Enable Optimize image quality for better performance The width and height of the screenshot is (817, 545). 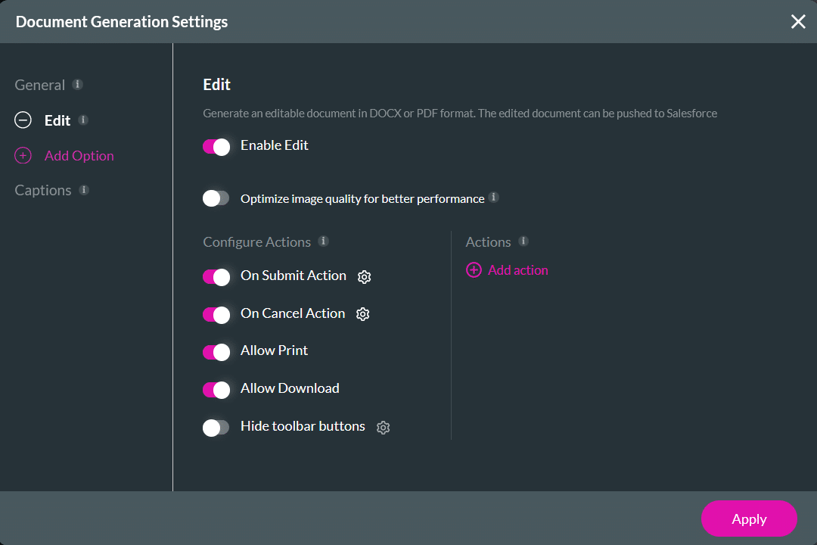coord(216,198)
